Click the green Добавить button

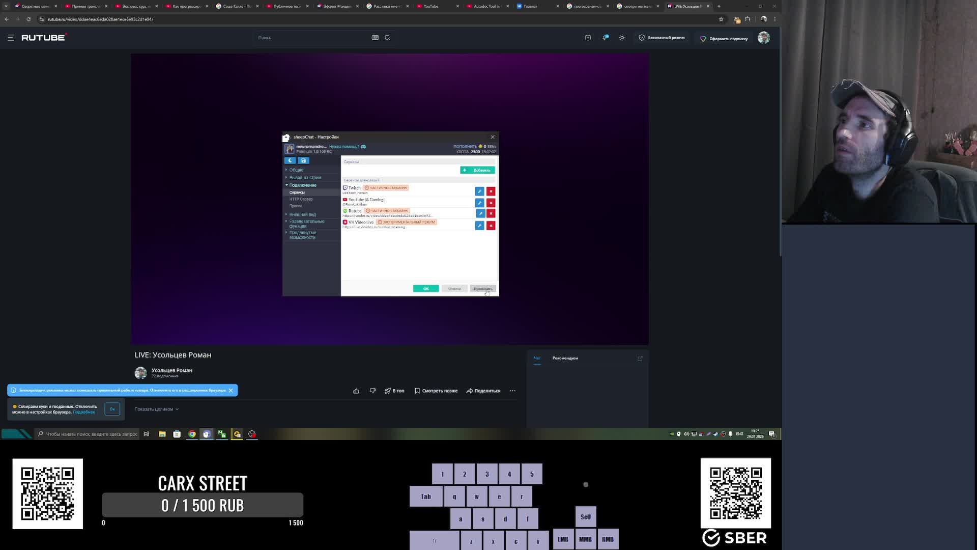tap(477, 170)
